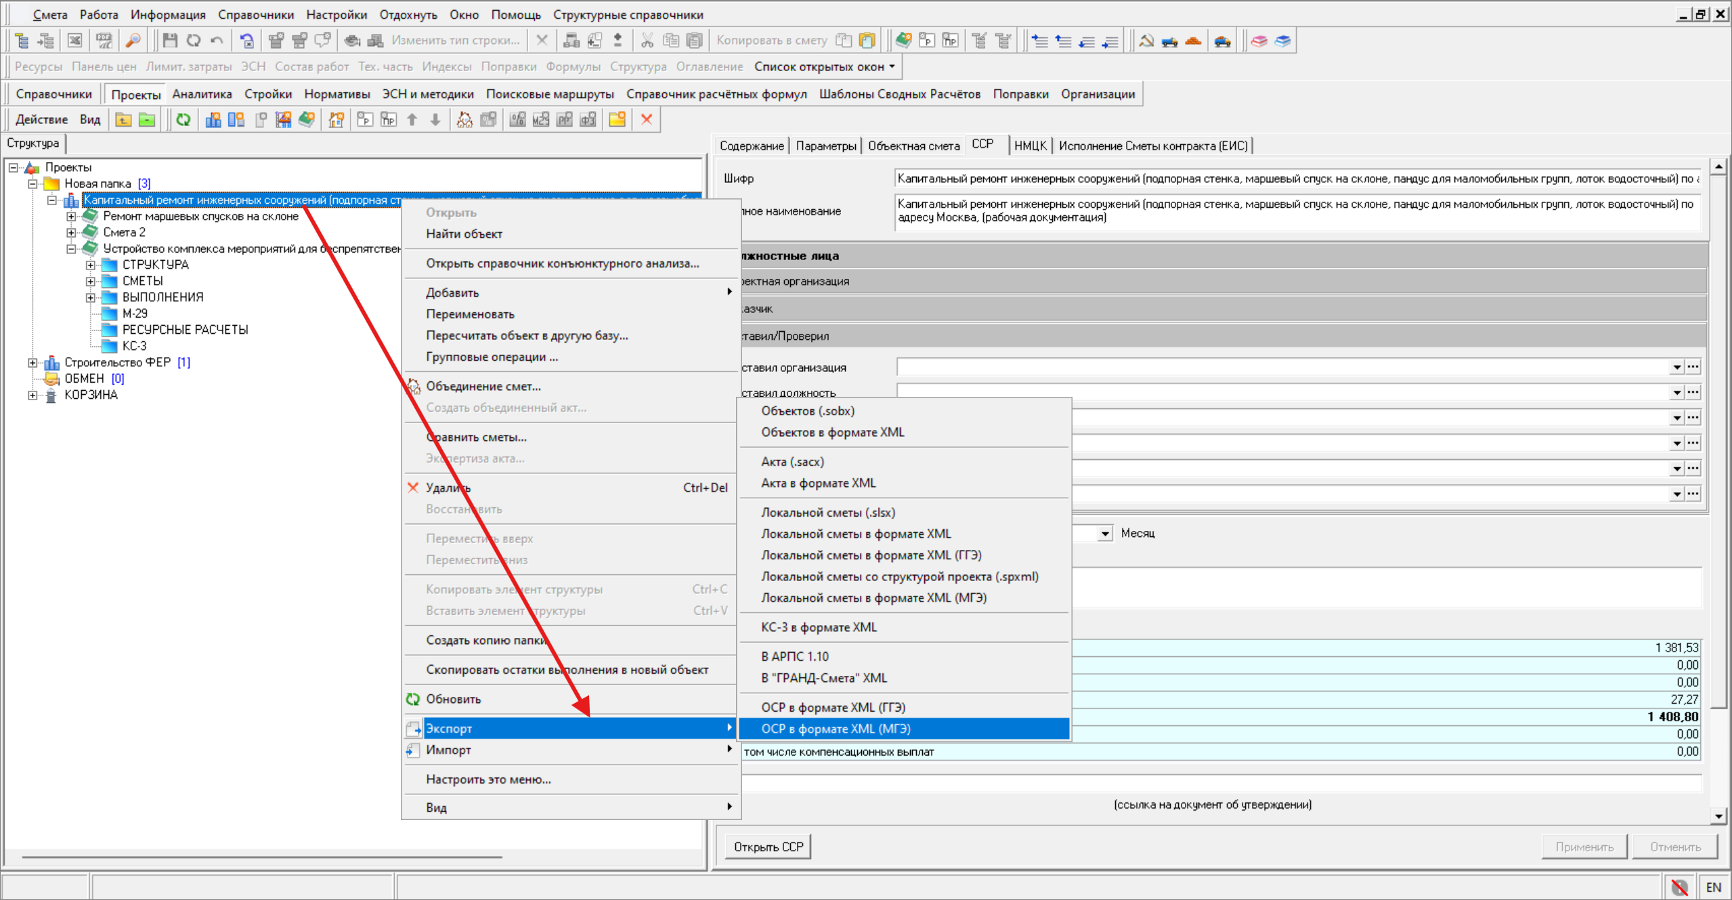Open the Месяц dropdown arrow
This screenshot has width=1732, height=900.
pos(1104,534)
